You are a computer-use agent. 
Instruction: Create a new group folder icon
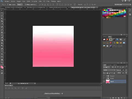[x=119, y=98]
